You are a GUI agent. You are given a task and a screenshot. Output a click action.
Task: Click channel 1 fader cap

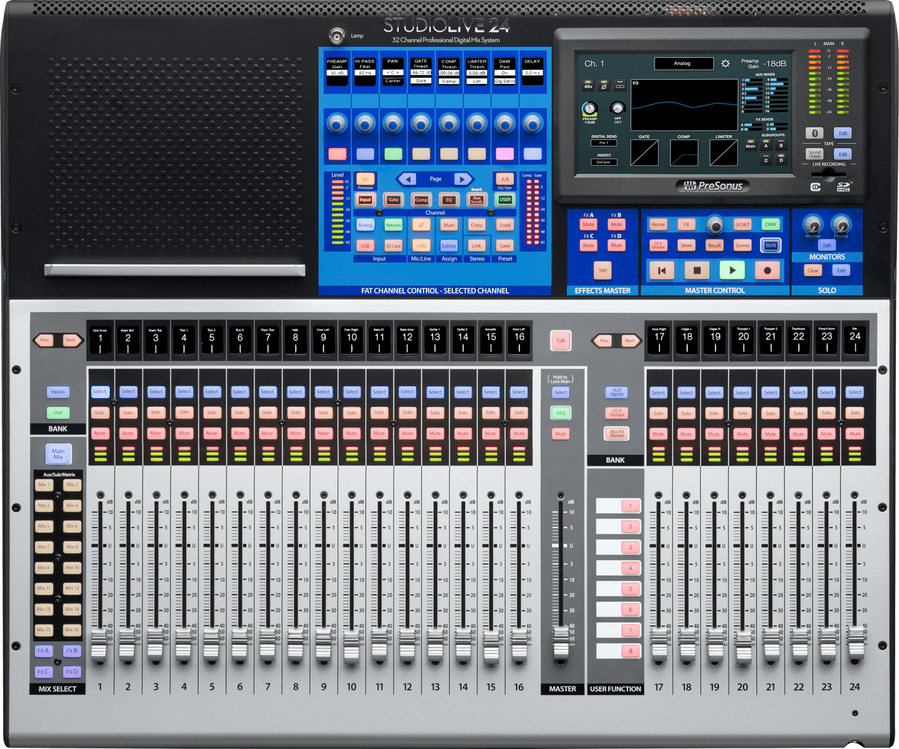click(100, 644)
